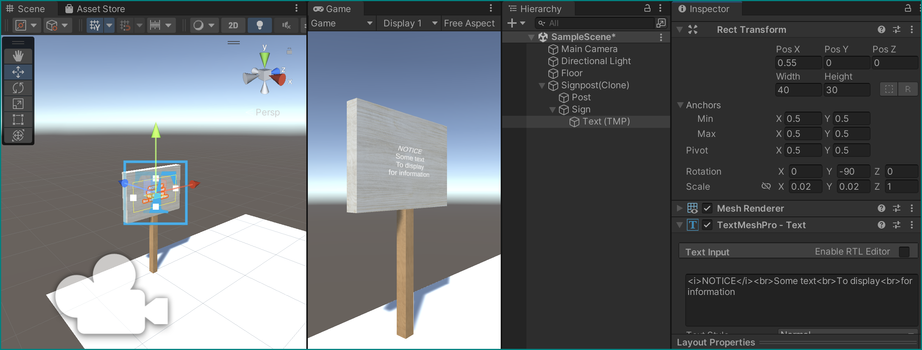Open the anchor presets selector
922x350 pixels.
point(888,89)
